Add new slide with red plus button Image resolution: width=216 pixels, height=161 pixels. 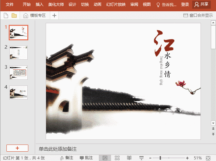tap(17, 148)
